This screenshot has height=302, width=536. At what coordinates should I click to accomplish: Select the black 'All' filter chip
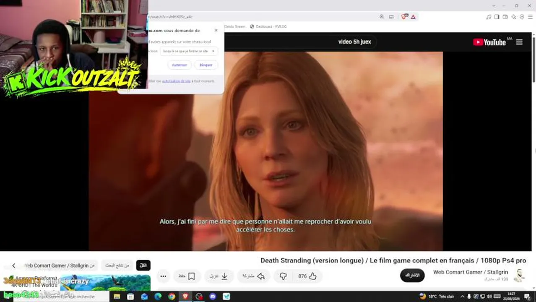click(143, 266)
